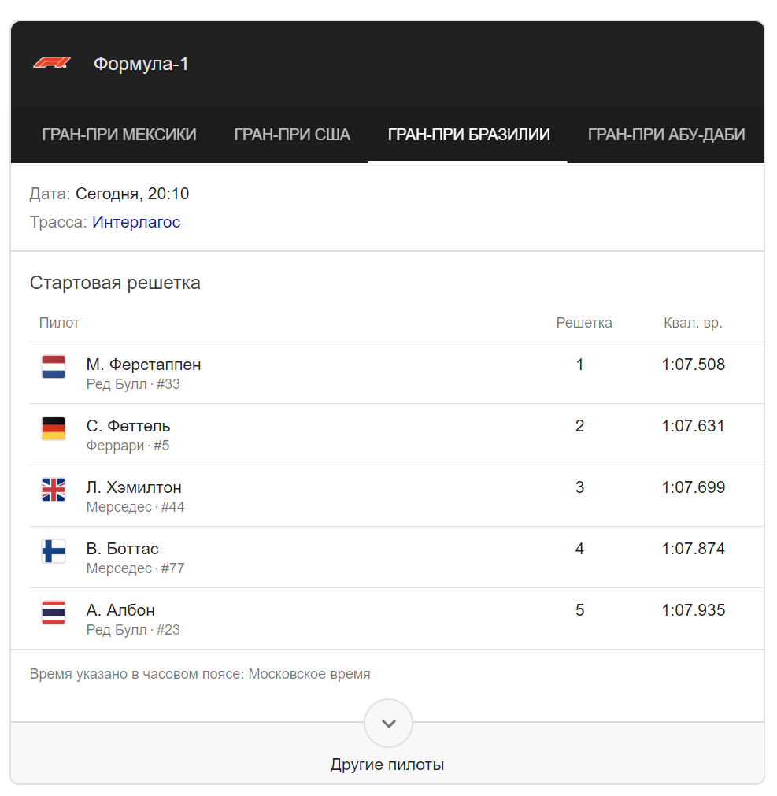Switch to the ГРАН-ПРИ МЕКСИКИ tab
The width and height of the screenshot is (777, 796).
pos(119,135)
